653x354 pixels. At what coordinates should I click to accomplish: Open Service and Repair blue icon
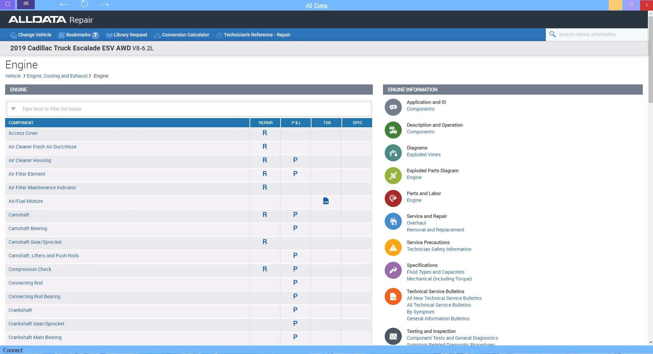point(393,221)
